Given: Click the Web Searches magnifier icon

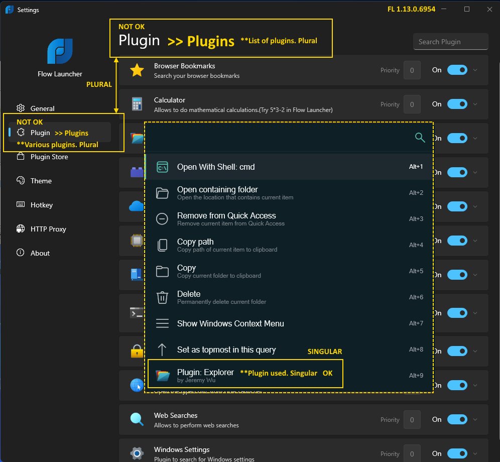Looking at the screenshot, I should click(x=137, y=419).
